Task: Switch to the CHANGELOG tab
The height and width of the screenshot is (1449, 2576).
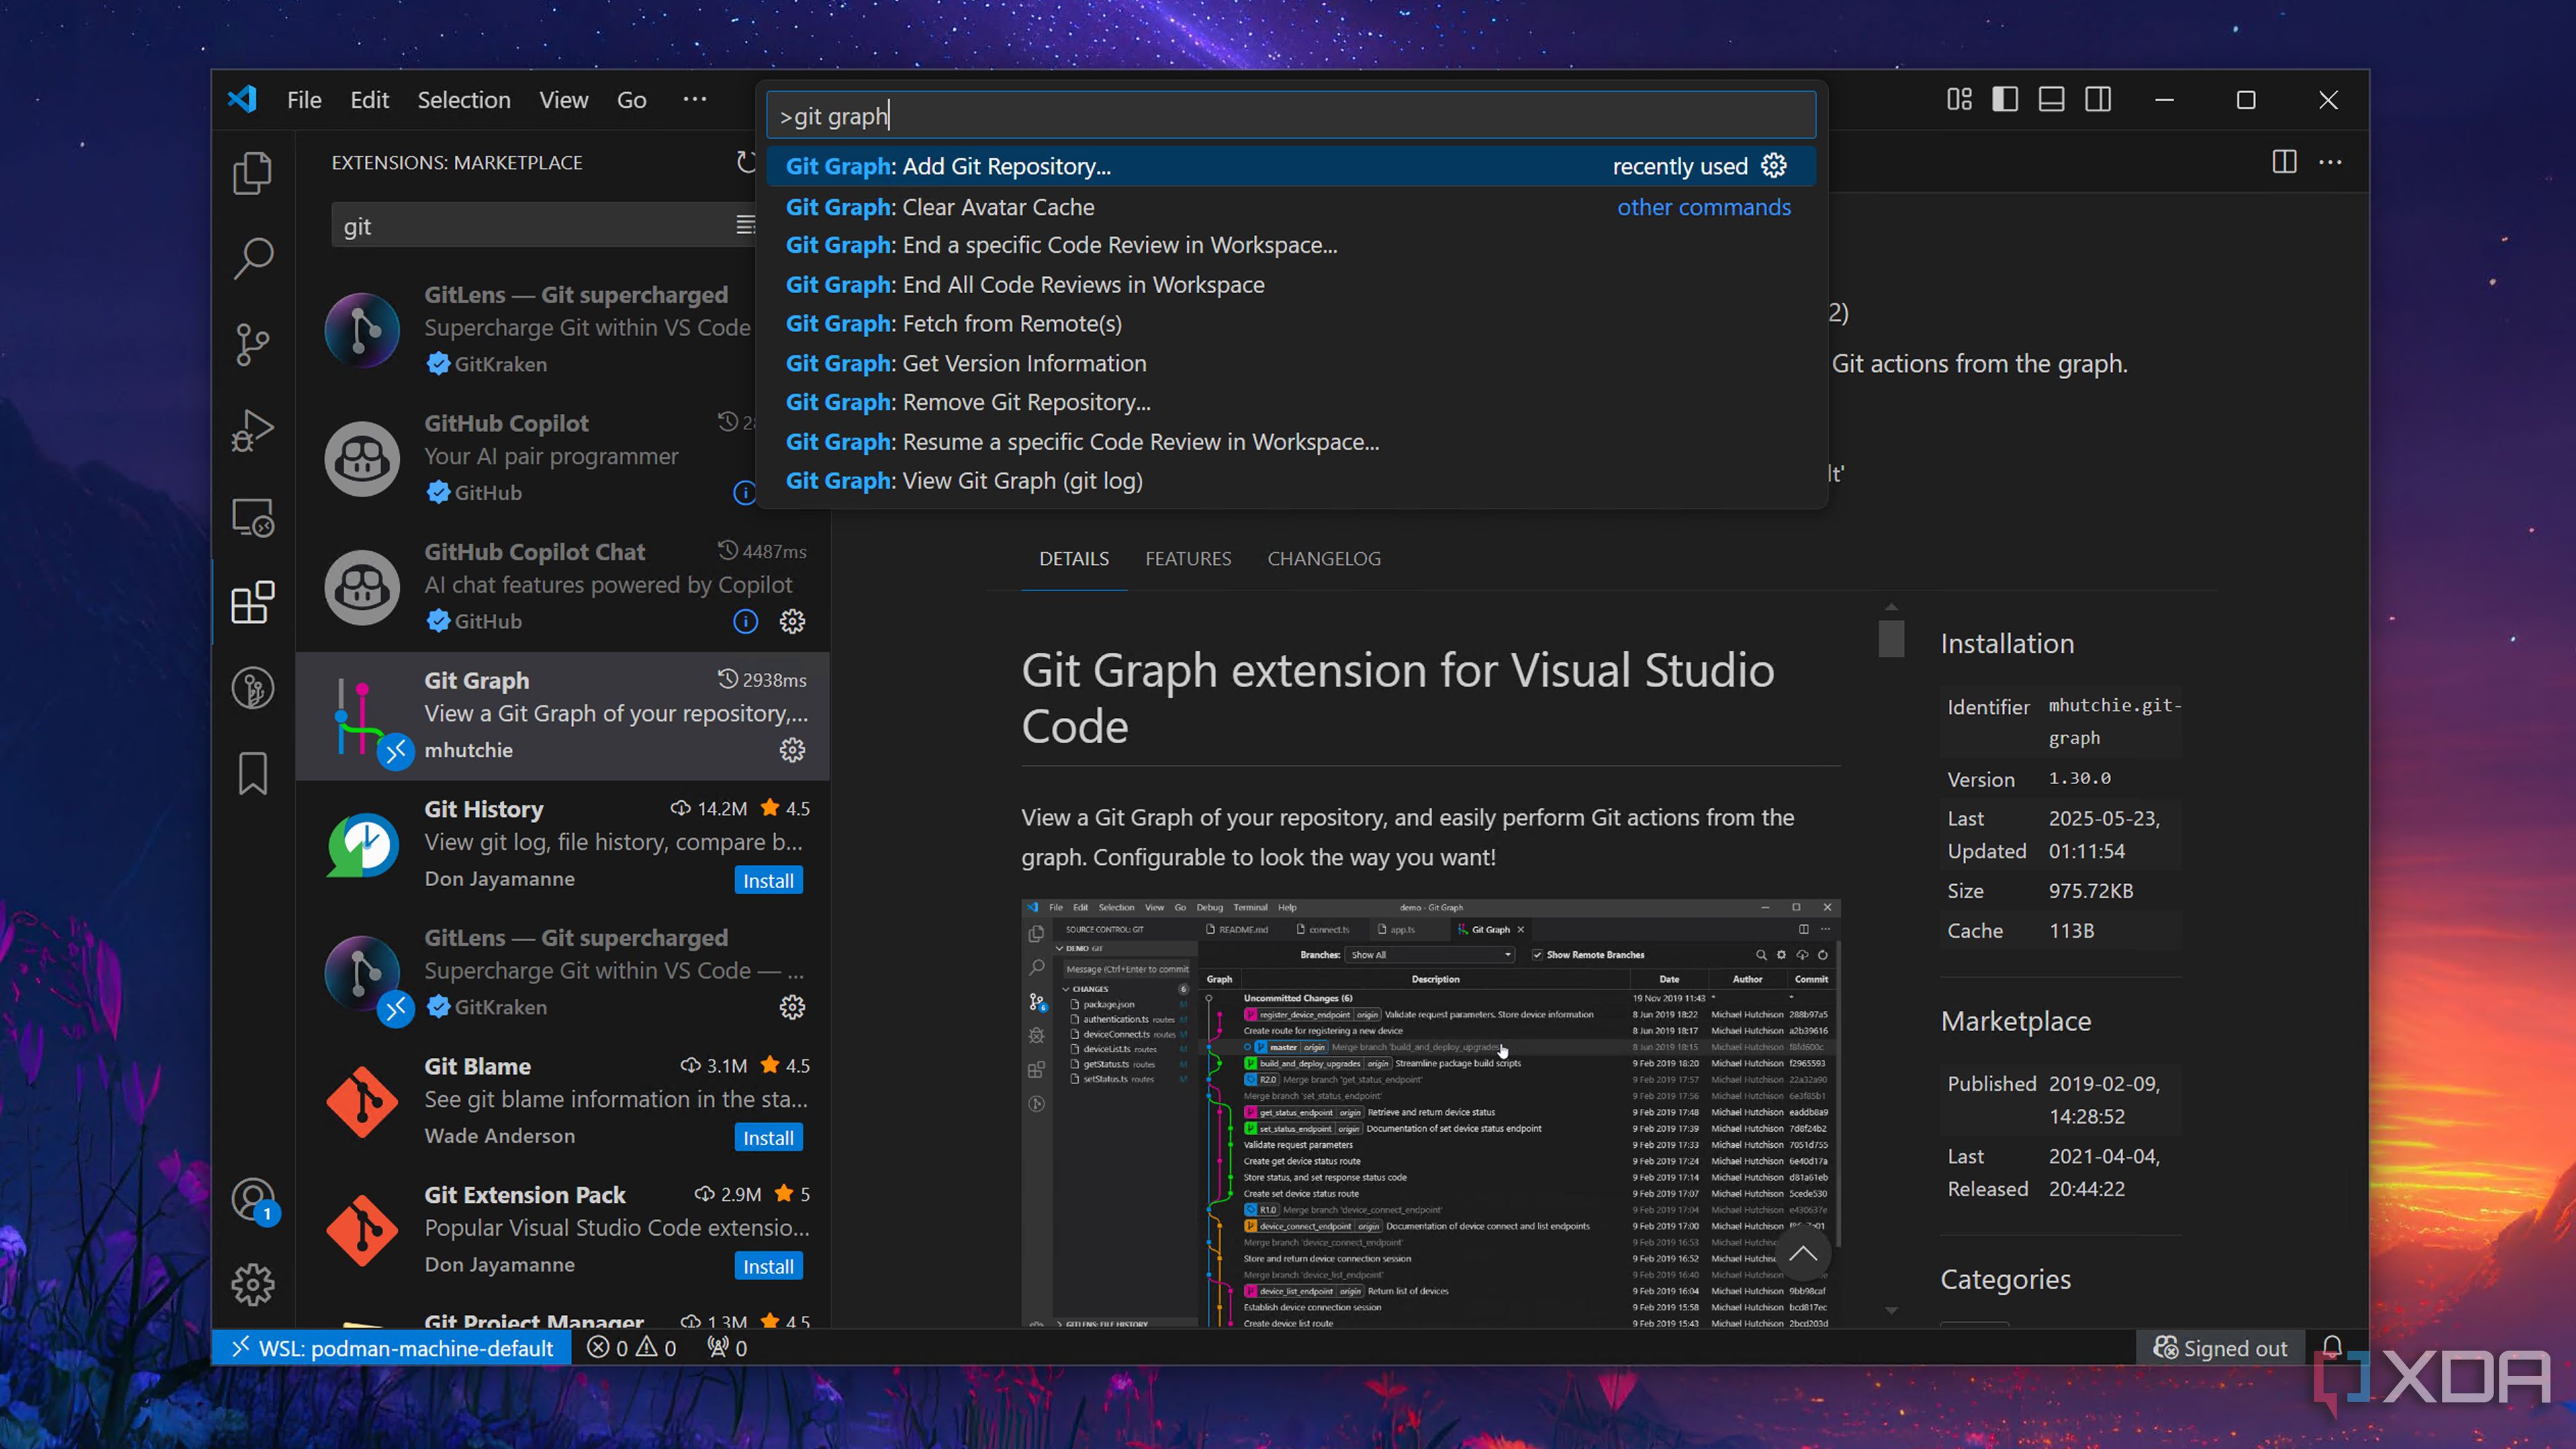Action: 1323,559
